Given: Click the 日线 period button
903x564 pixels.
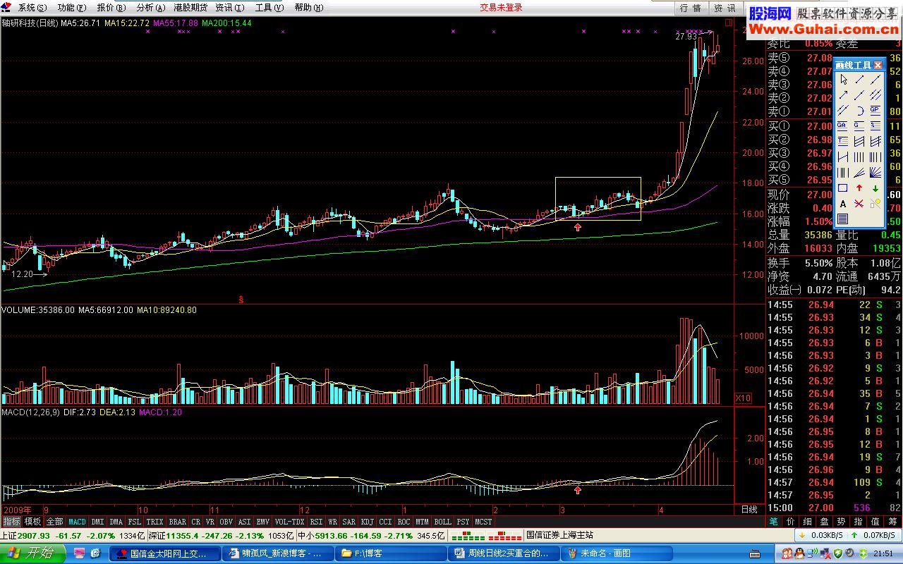Looking at the screenshot, I should click(x=749, y=509).
